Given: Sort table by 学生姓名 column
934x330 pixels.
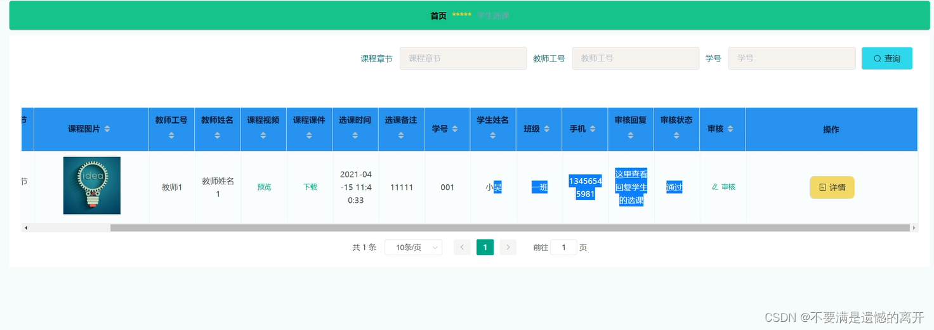Looking at the screenshot, I should pos(493,136).
